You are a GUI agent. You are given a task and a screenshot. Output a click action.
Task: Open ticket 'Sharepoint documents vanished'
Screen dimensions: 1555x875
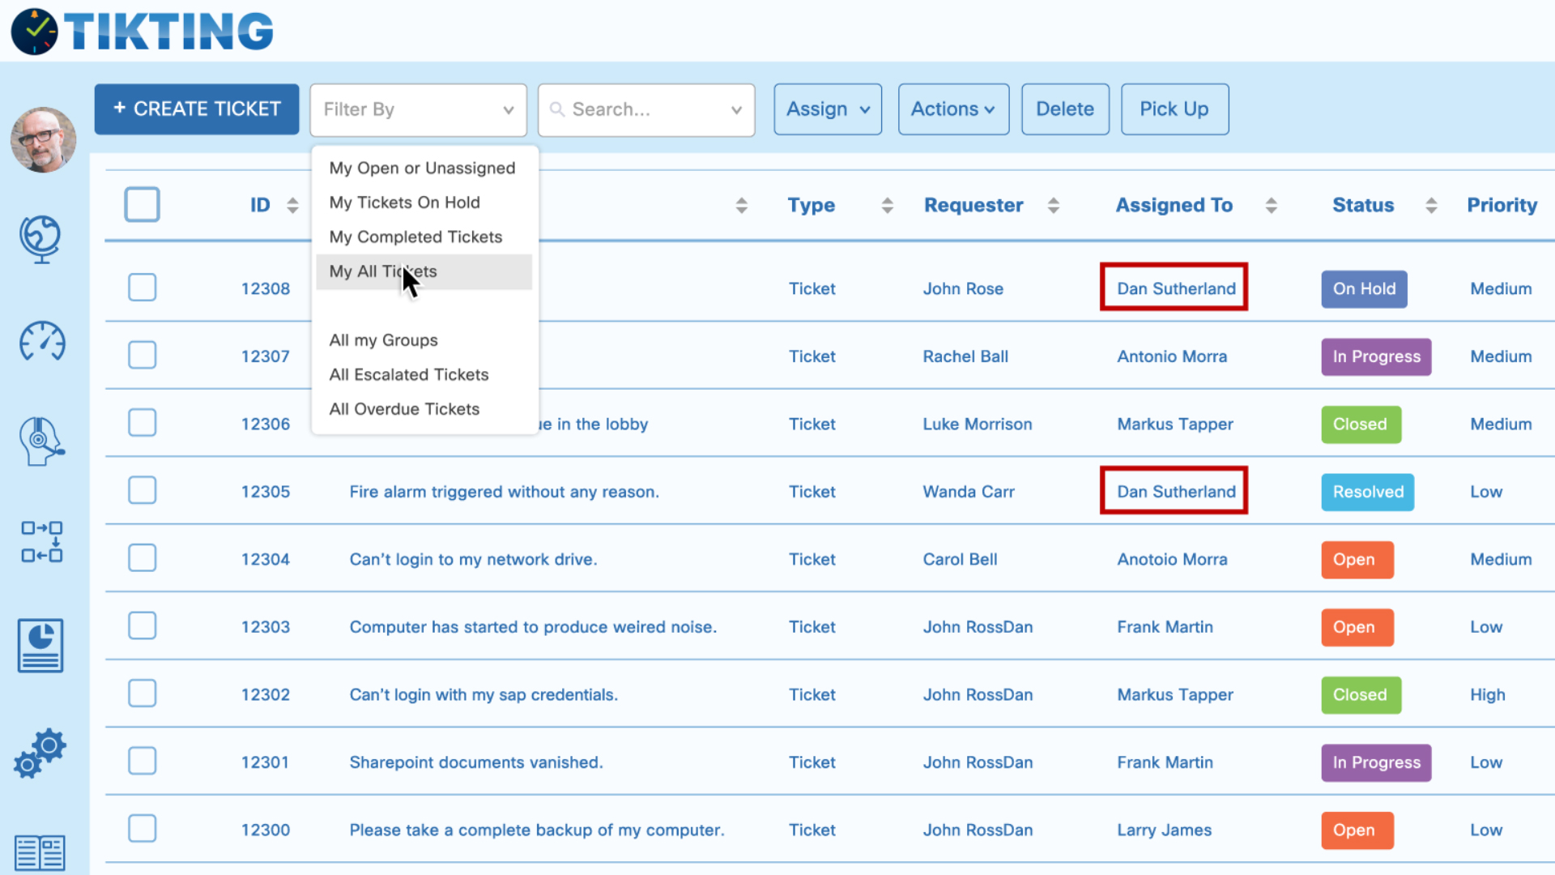(x=476, y=762)
